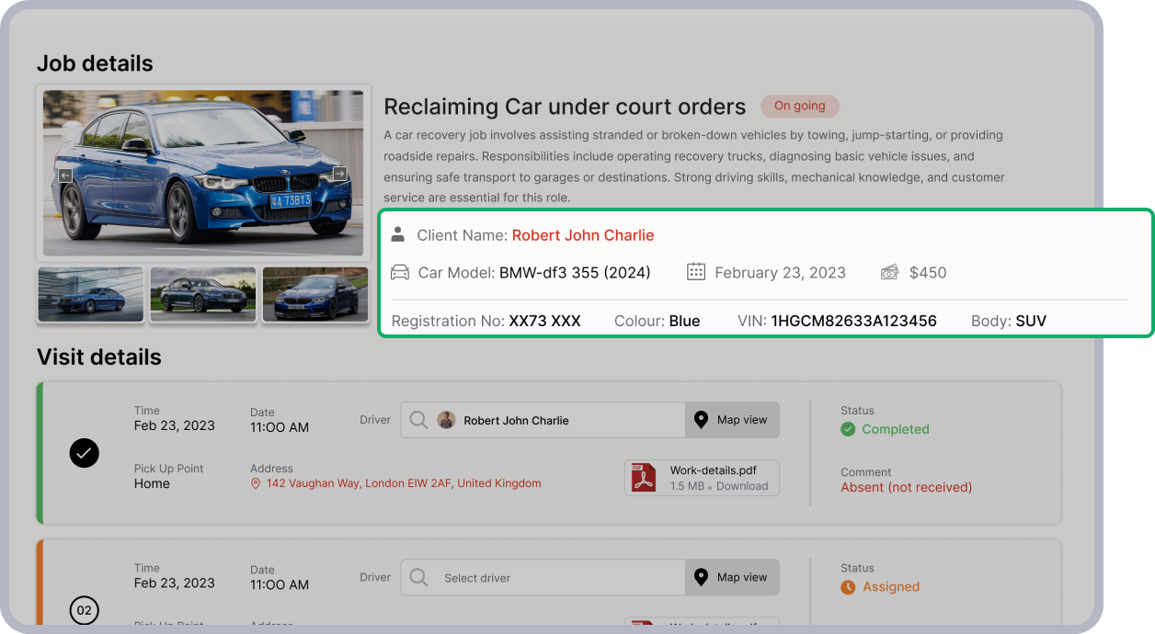Download Work-details.pdf from first visit

pyautogui.click(x=742, y=486)
